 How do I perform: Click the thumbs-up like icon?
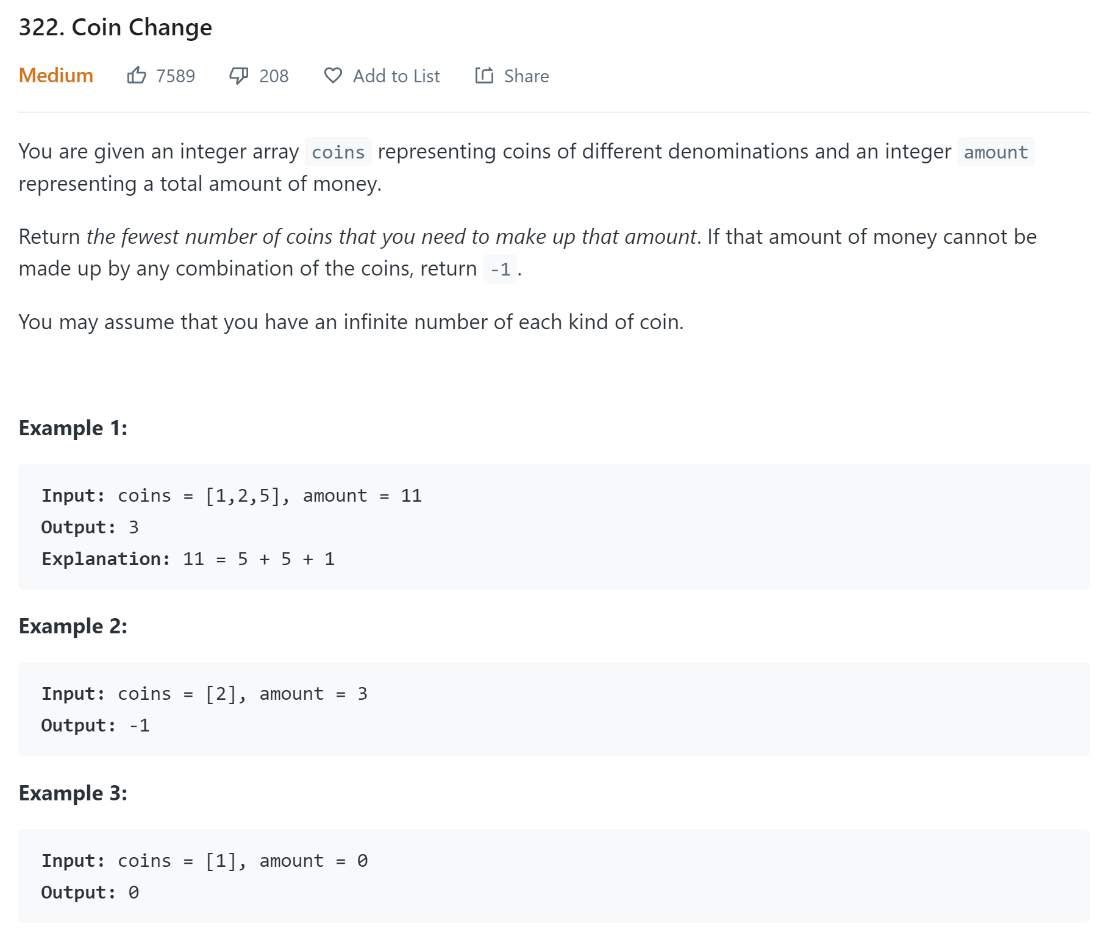(137, 75)
